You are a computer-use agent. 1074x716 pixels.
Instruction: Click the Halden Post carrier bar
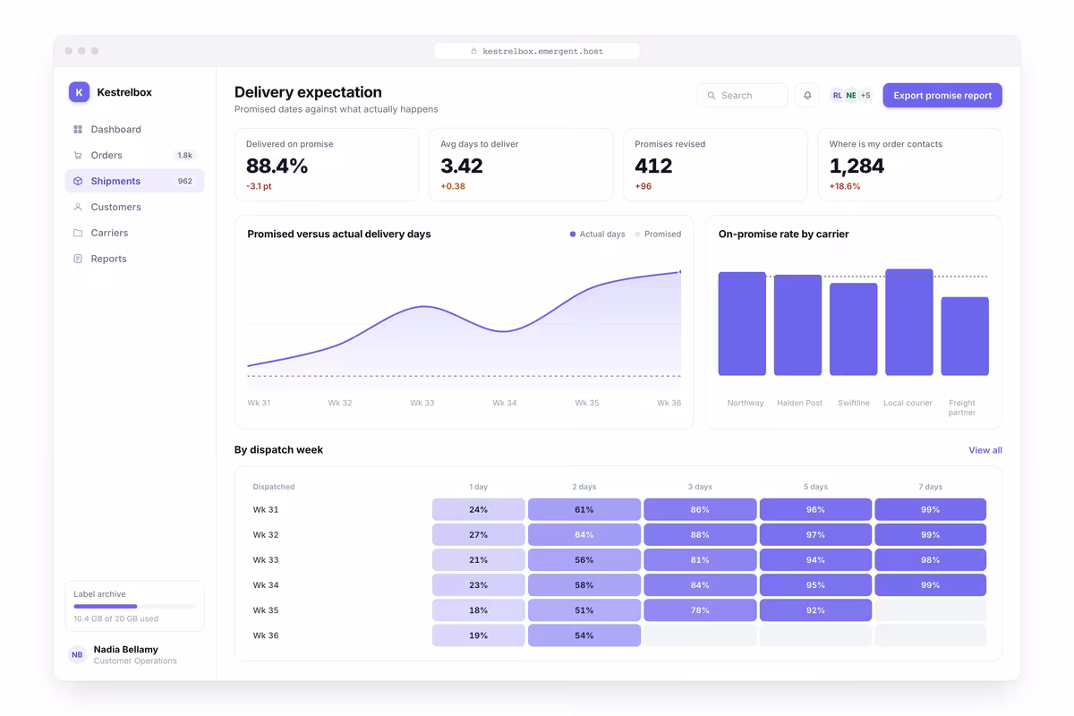point(797,325)
